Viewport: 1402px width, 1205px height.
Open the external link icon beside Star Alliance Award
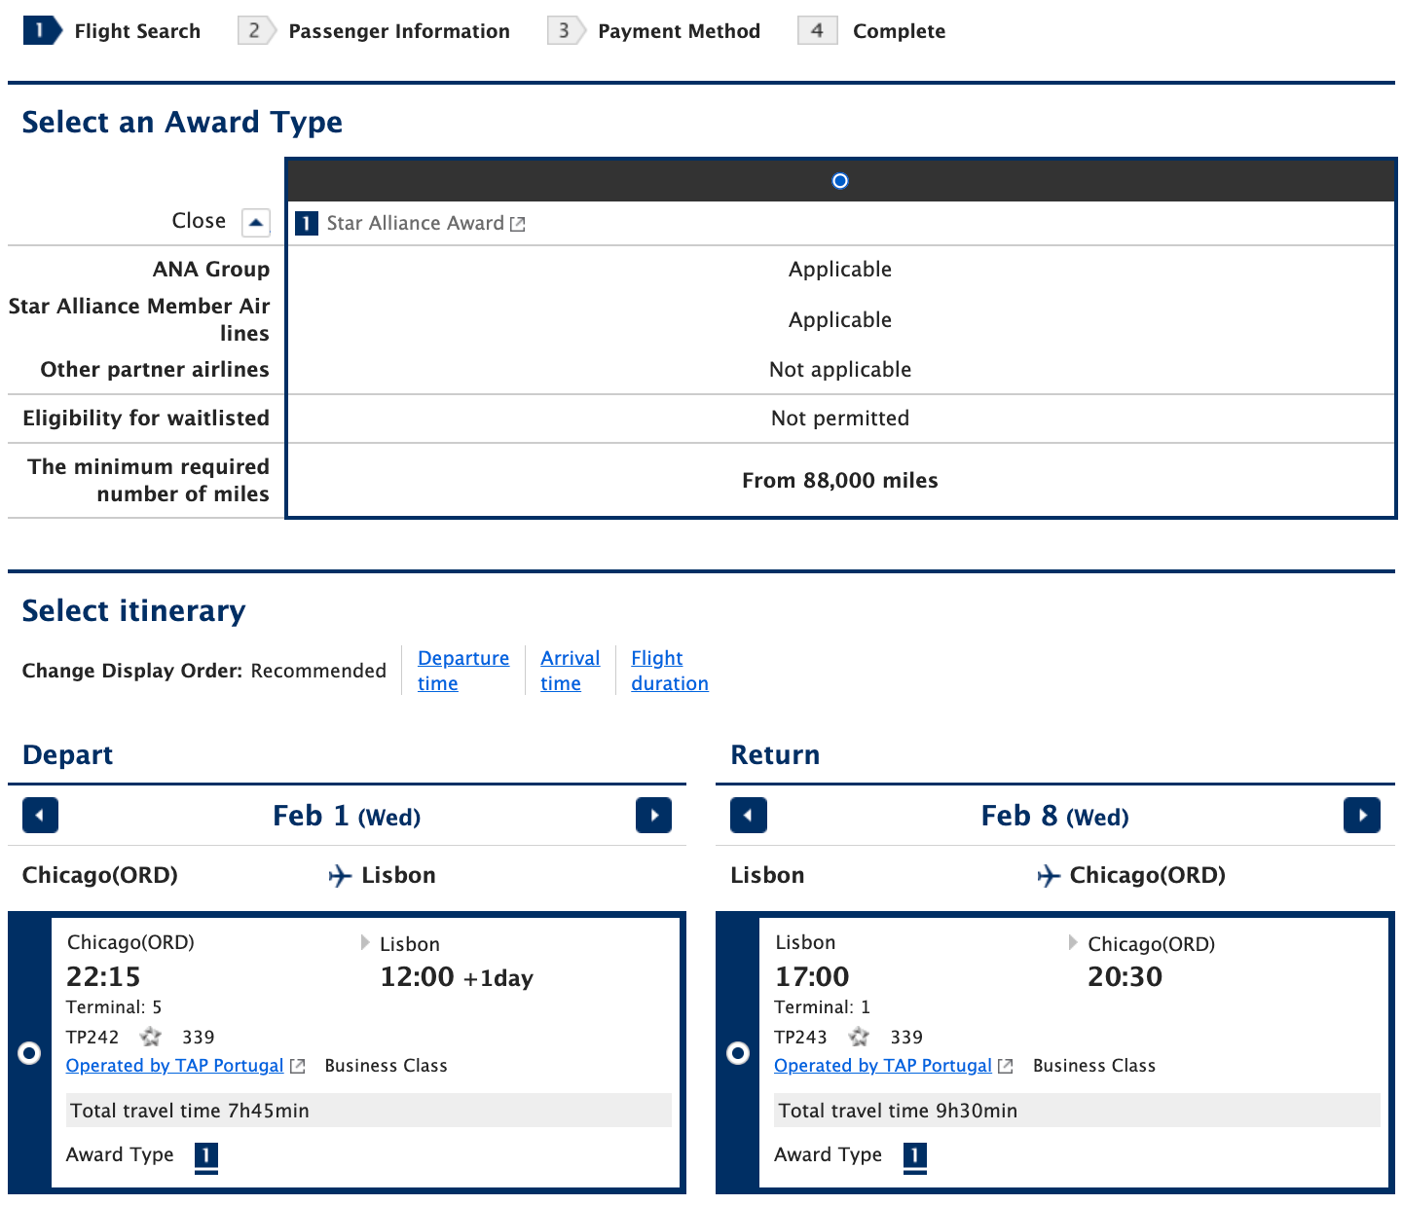click(517, 222)
